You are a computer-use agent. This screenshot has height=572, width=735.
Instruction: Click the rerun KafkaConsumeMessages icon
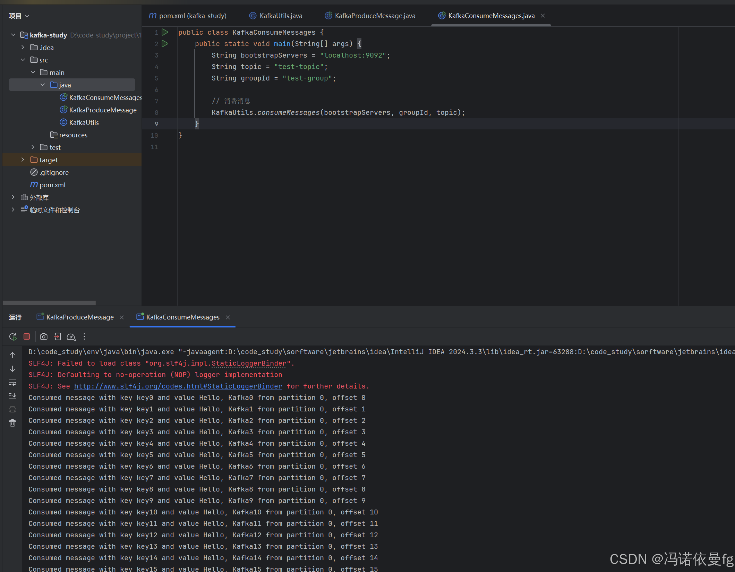[x=13, y=336]
